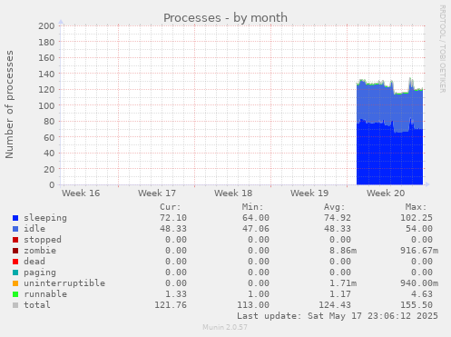Click the 'Cur:' column header
This screenshot has height=337, width=451.
[x=171, y=207]
